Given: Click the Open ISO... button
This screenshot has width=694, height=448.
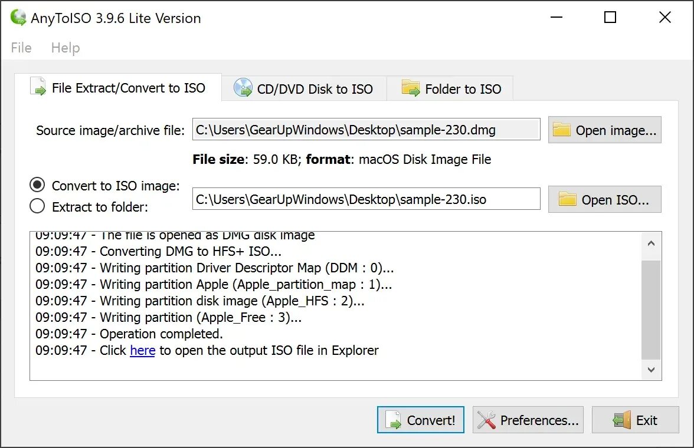Looking at the screenshot, I should [604, 199].
